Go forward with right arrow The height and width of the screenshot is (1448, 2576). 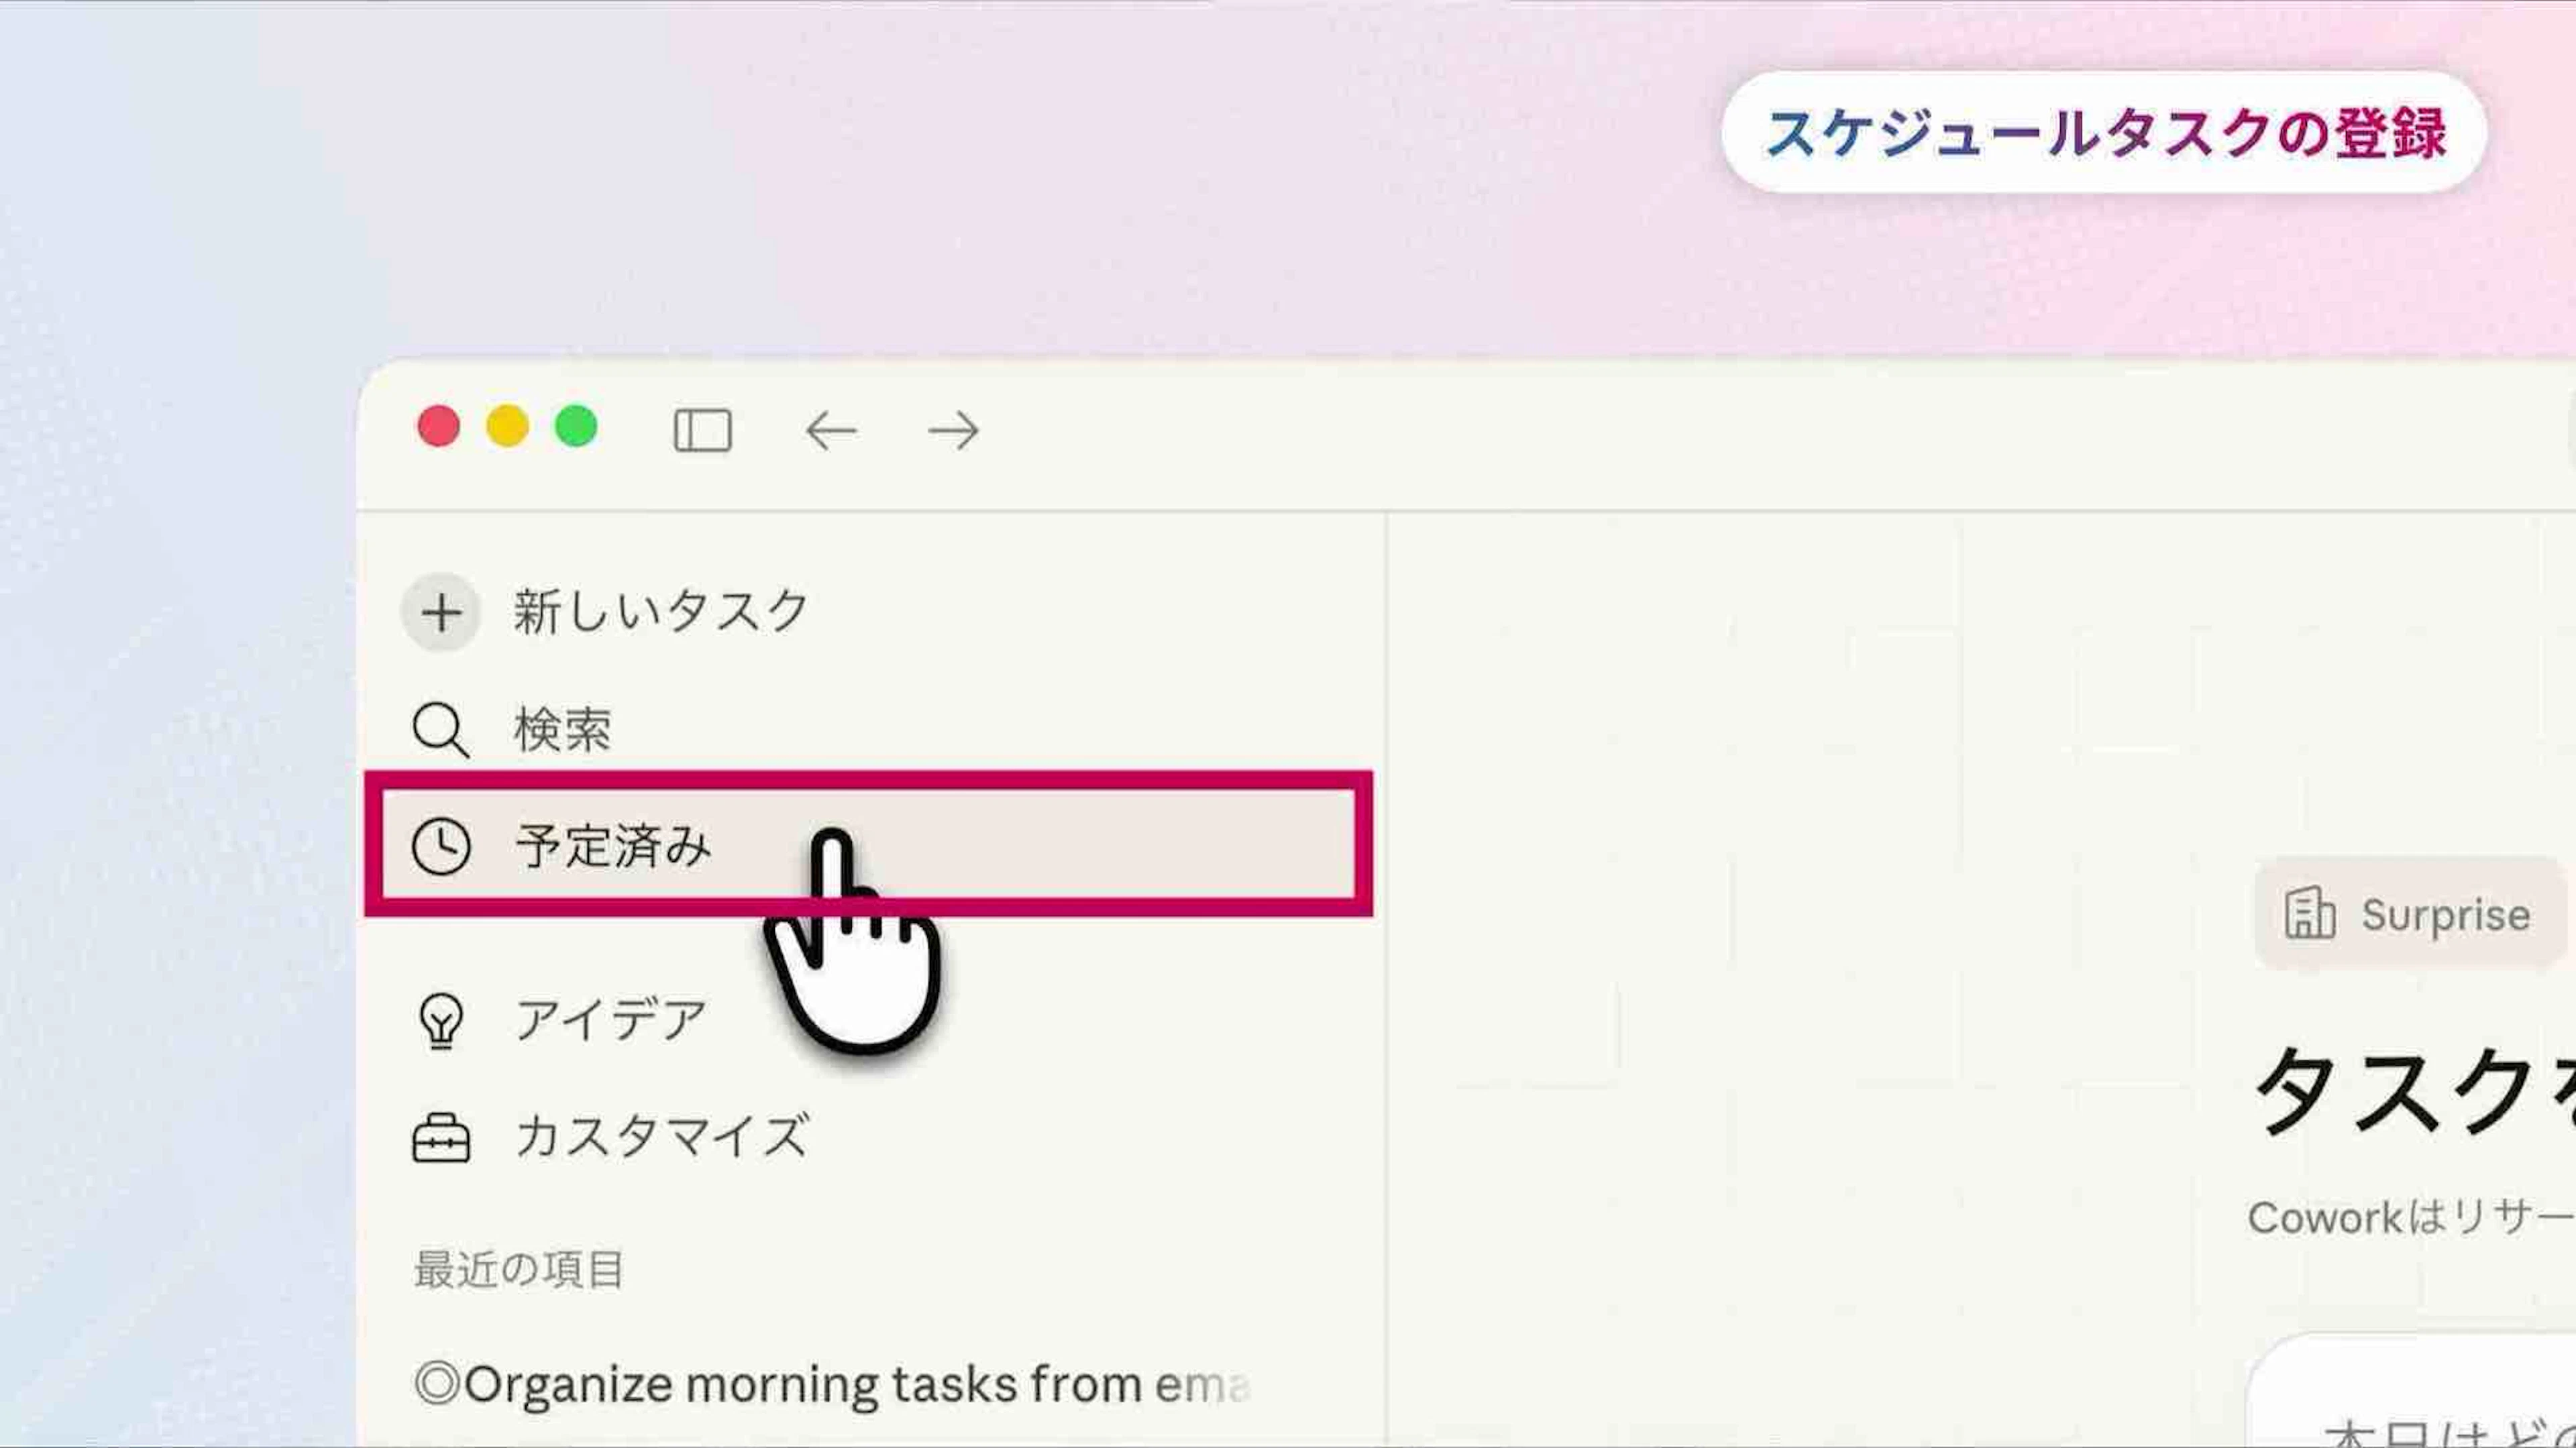pos(953,431)
